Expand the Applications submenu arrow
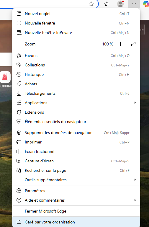The height and width of the screenshot is (227, 149). 135,103
